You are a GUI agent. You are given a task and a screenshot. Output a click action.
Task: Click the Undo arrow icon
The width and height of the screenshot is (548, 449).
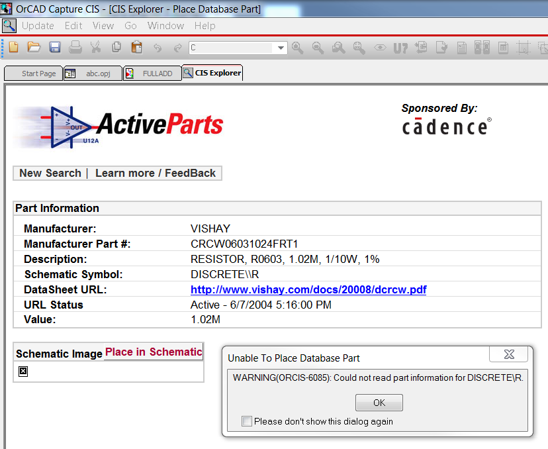point(158,48)
